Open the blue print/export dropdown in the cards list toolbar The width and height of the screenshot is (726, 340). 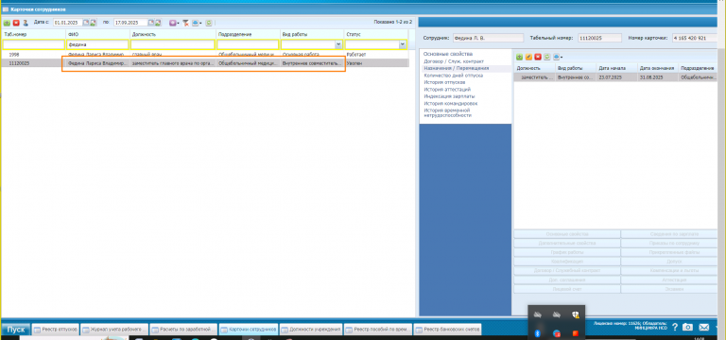pyautogui.click(x=197, y=23)
